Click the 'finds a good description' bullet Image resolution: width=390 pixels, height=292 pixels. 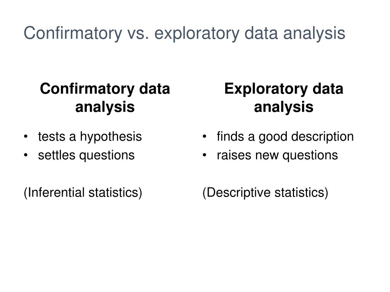285,137
